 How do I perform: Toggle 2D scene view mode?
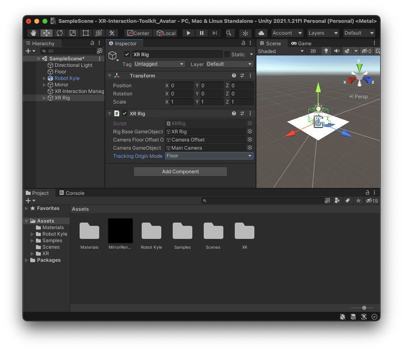313,51
